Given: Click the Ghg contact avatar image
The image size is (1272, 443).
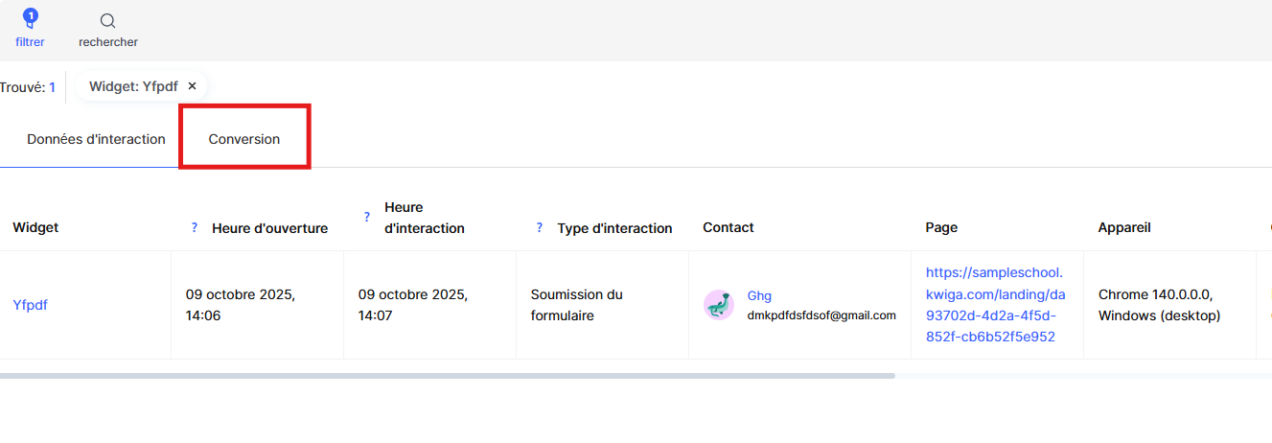Looking at the screenshot, I should 718,305.
